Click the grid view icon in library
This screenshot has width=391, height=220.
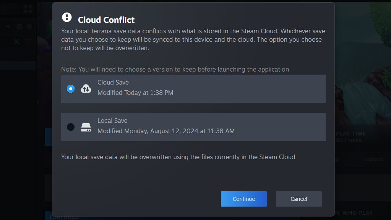tap(28, 9)
